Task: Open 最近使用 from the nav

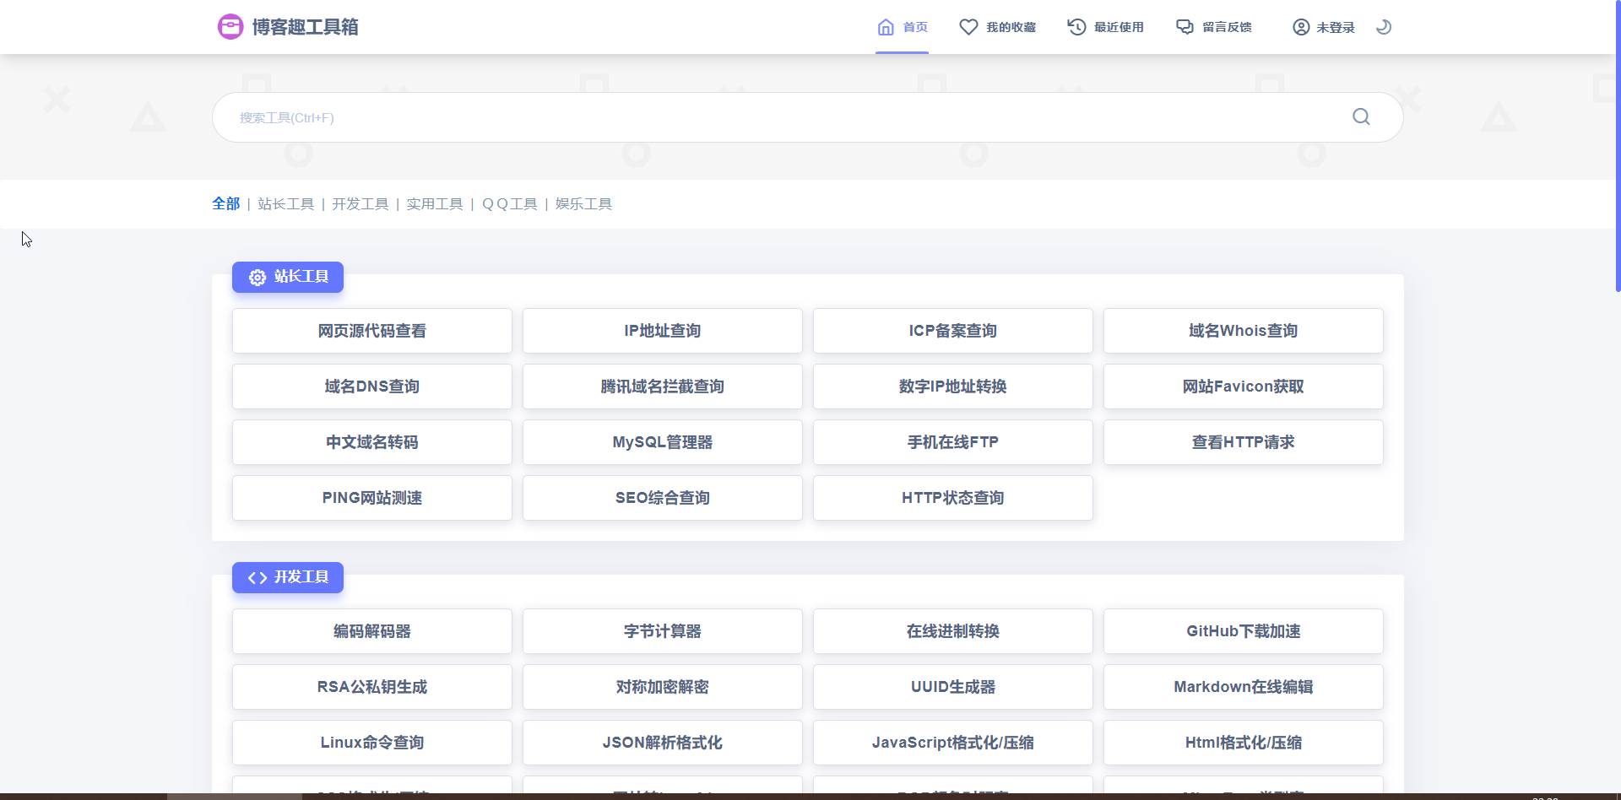Action: (1105, 27)
